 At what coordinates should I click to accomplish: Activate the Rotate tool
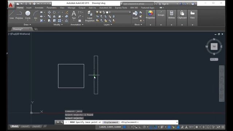tap(54, 12)
